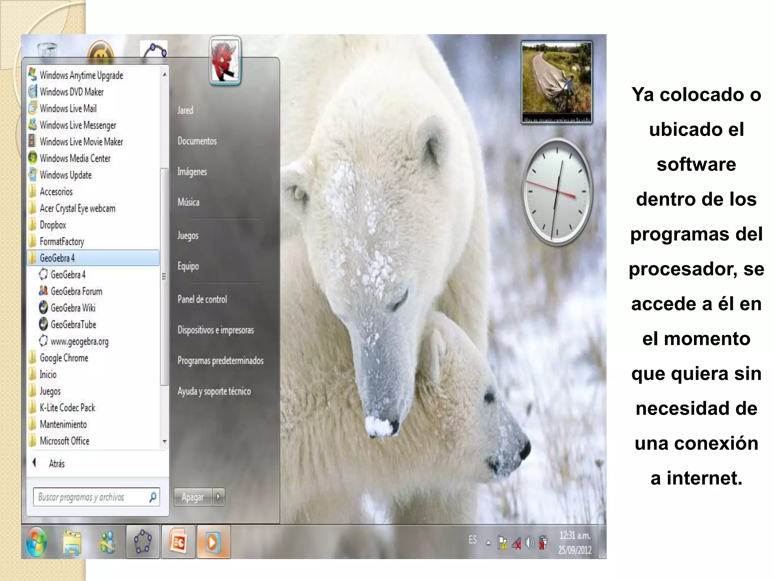Click the volume speaker icon
Viewport: 774px width, 581px height.
coord(530,543)
